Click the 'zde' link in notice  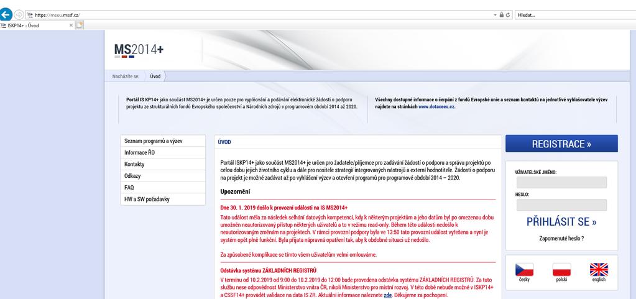(x=388, y=295)
